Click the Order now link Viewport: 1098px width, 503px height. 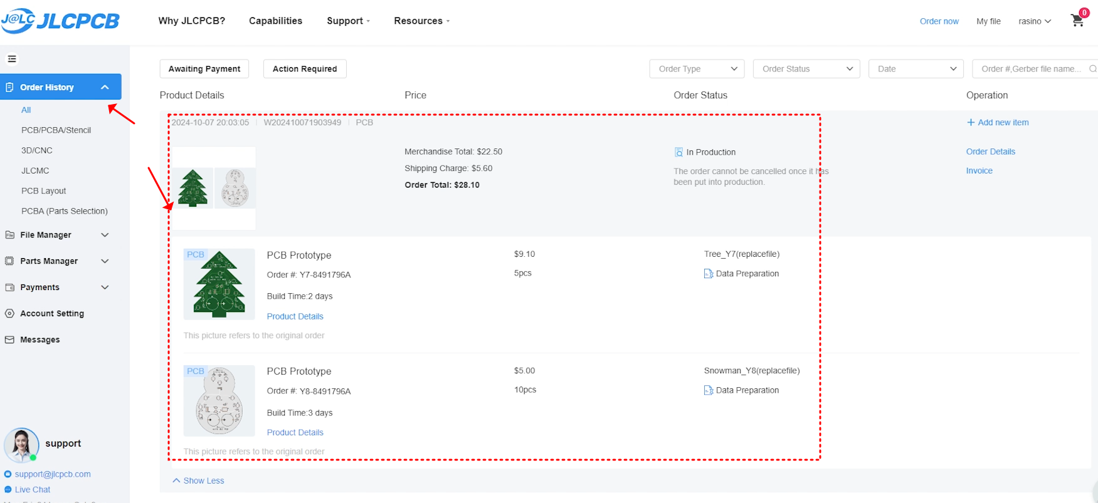tap(939, 21)
